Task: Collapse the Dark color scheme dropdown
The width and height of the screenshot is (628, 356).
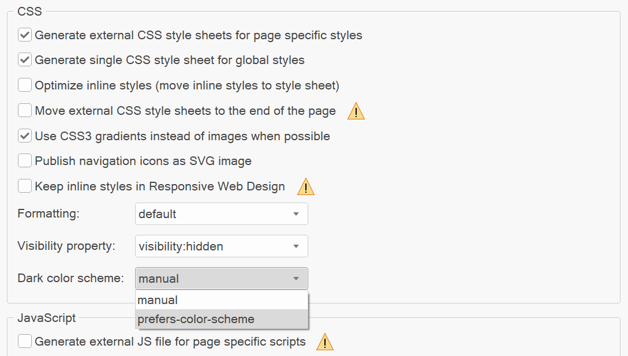Action: pyautogui.click(x=221, y=279)
